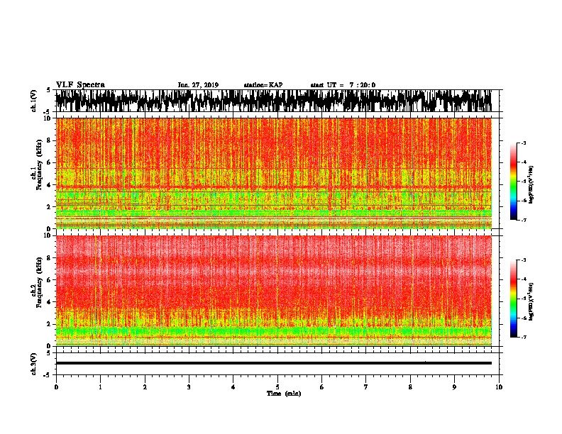
Task: Click the "station=KAP" header label
Action: (x=263, y=85)
